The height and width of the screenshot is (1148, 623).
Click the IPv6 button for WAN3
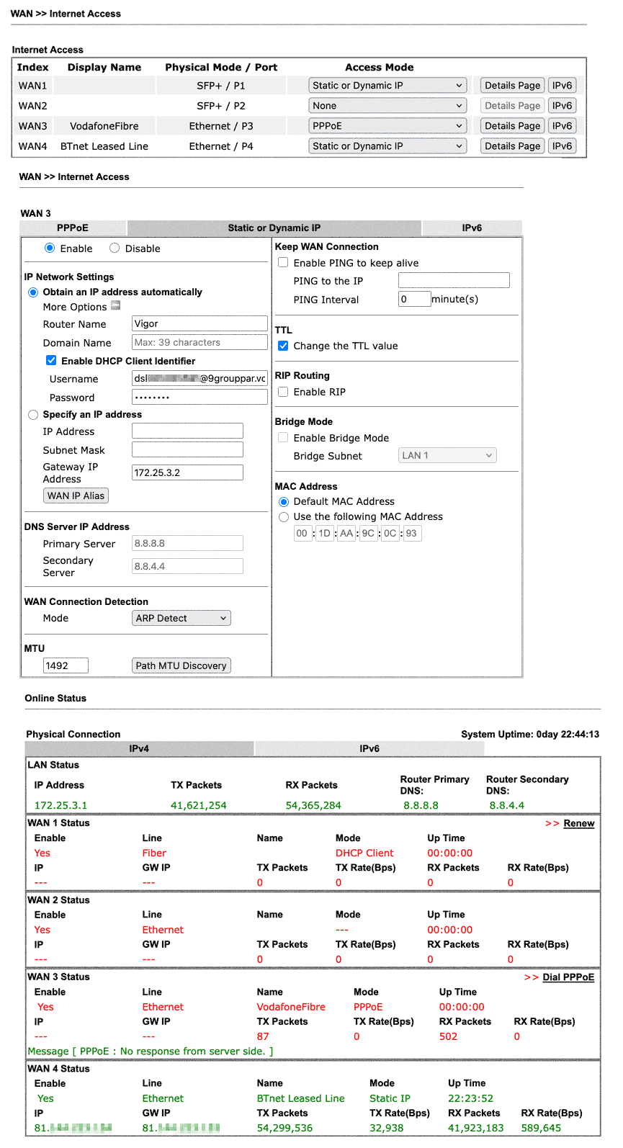click(562, 125)
